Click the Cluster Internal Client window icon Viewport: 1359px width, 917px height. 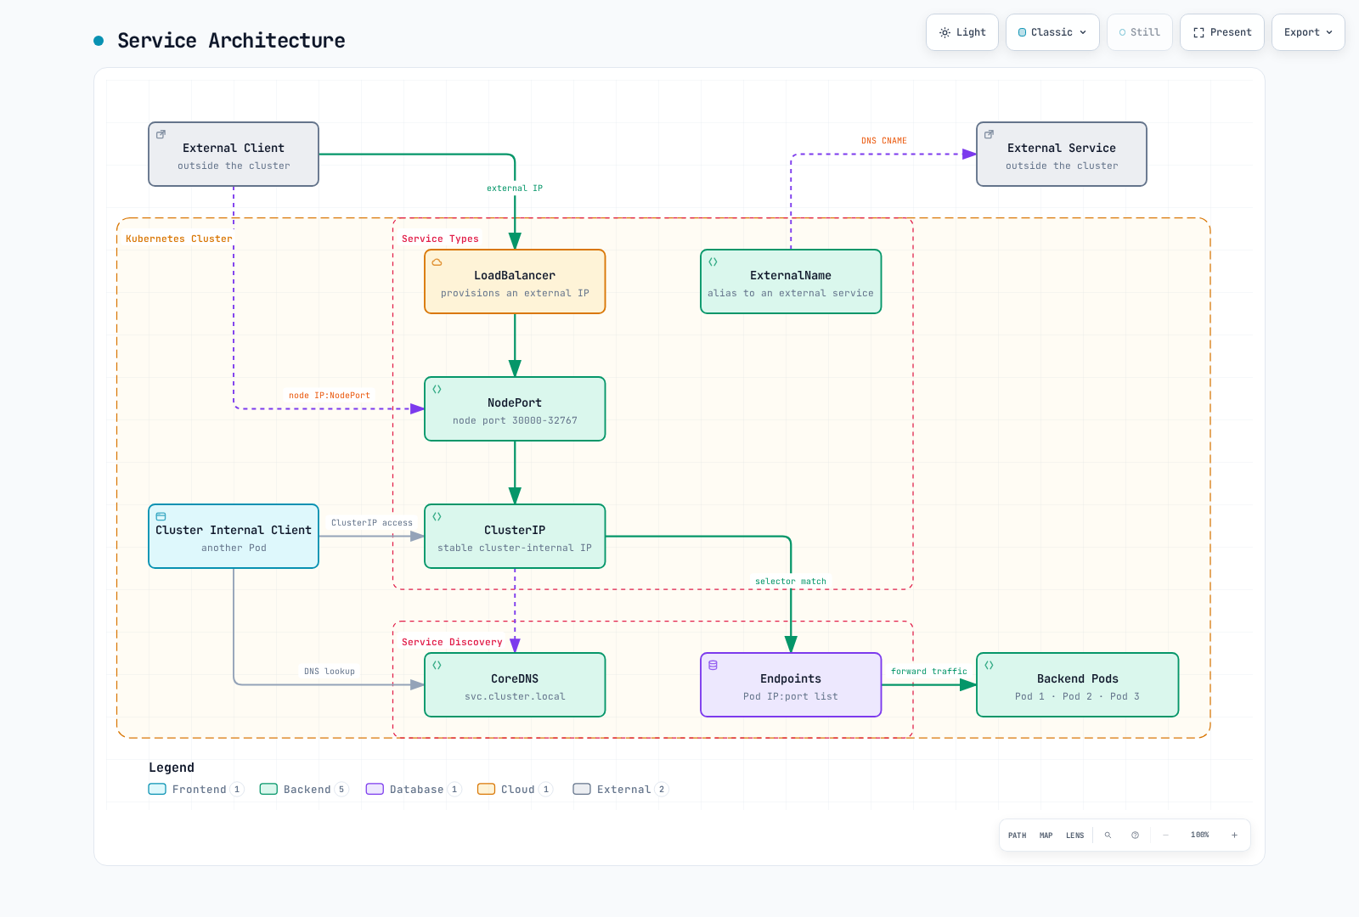pyautogui.click(x=161, y=517)
